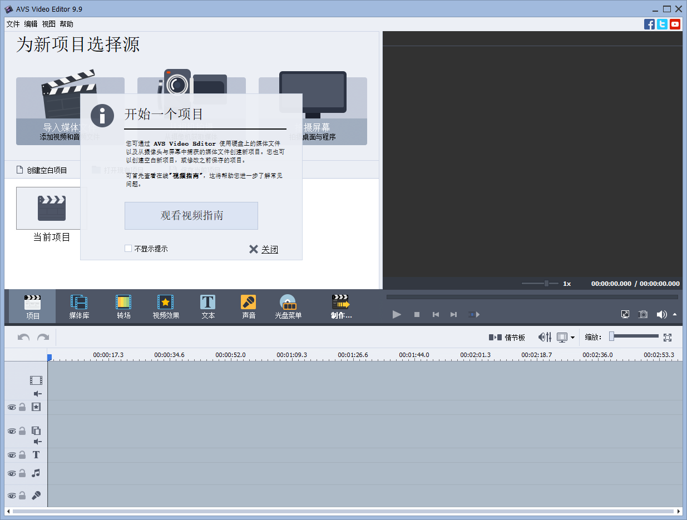Click the preview seek progress bar
The height and width of the screenshot is (520, 687).
coord(532,297)
